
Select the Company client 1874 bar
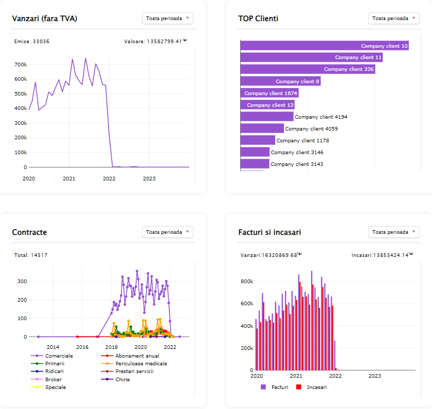point(269,93)
